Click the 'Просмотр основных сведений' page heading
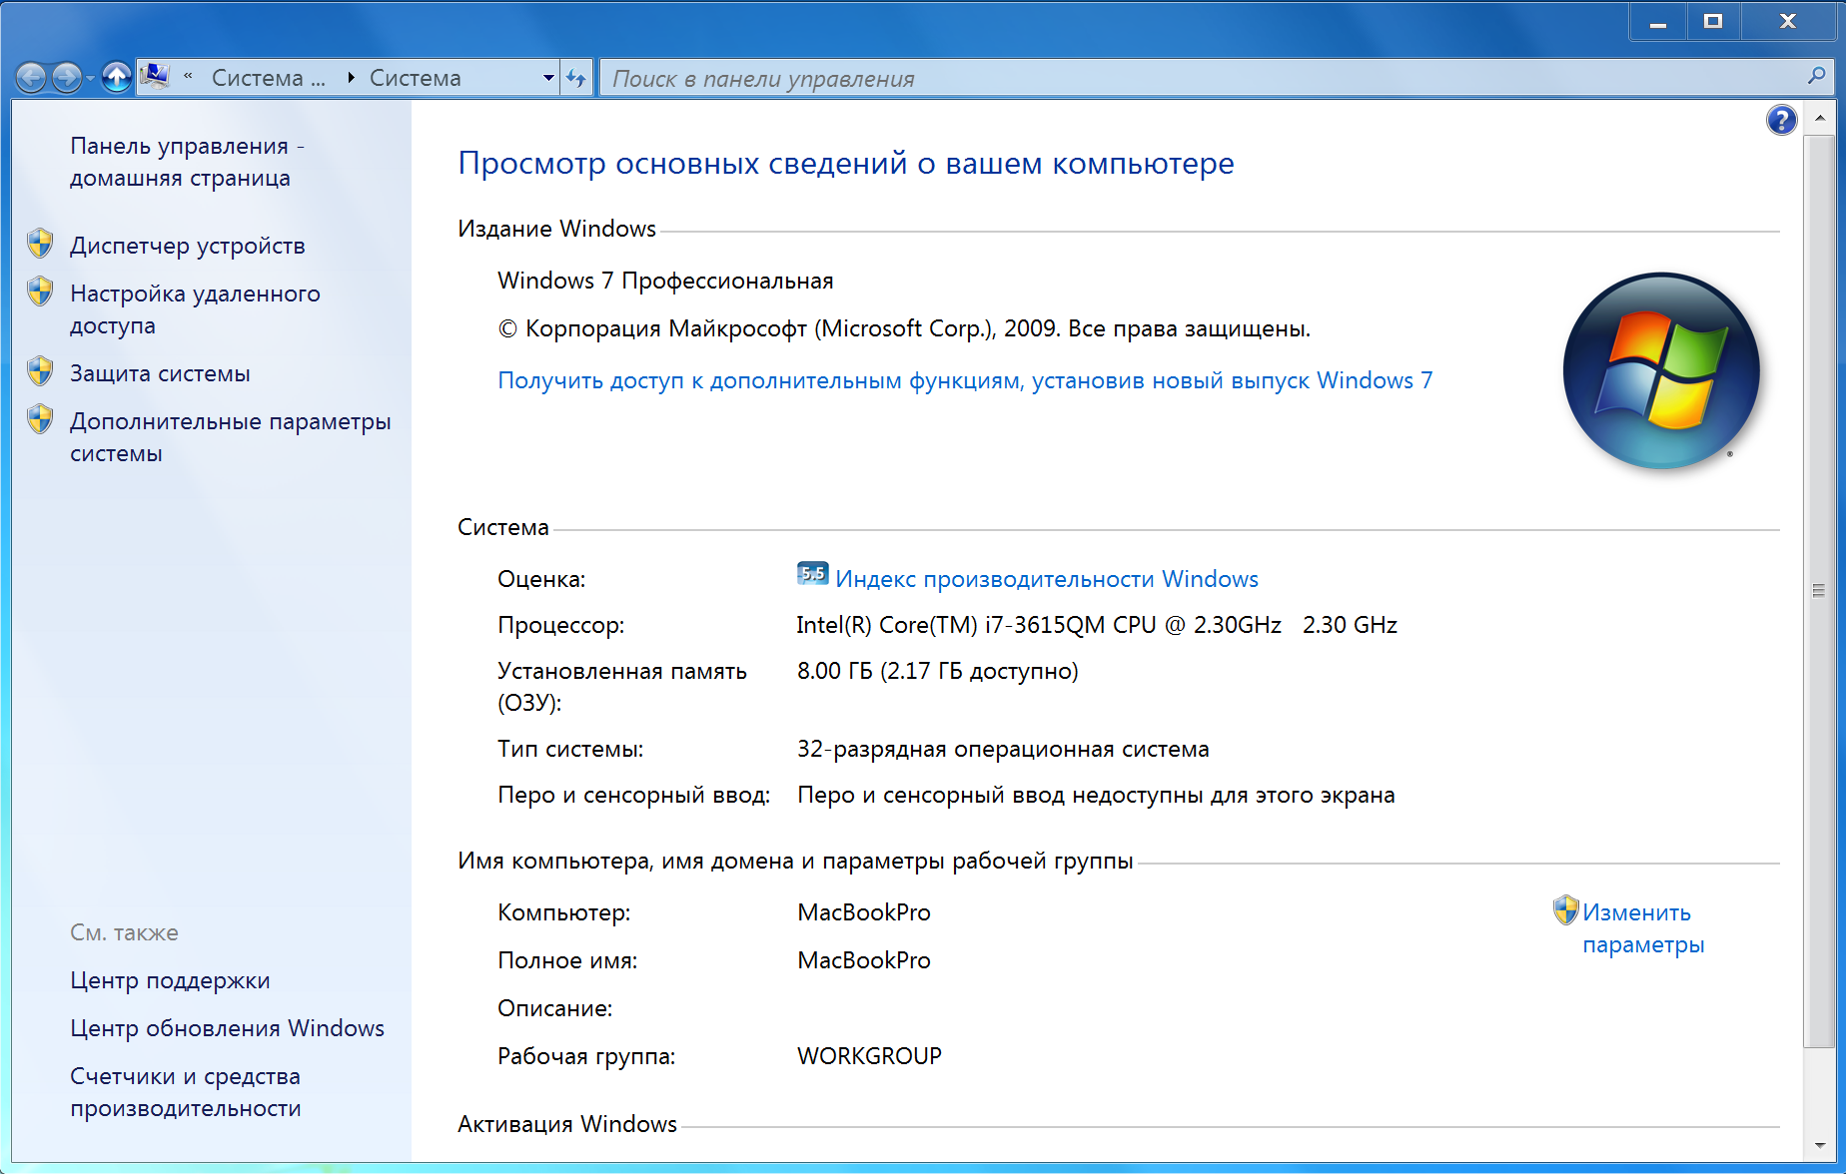 (846, 163)
